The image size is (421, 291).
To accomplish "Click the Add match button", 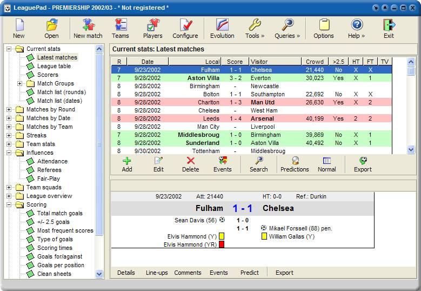I will 127,164.
